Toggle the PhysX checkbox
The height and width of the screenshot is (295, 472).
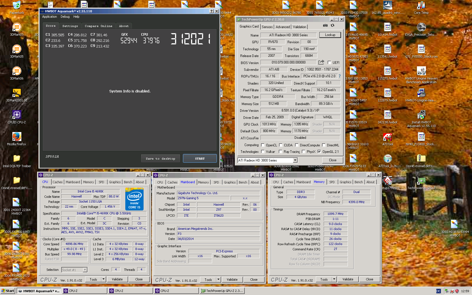(303, 152)
